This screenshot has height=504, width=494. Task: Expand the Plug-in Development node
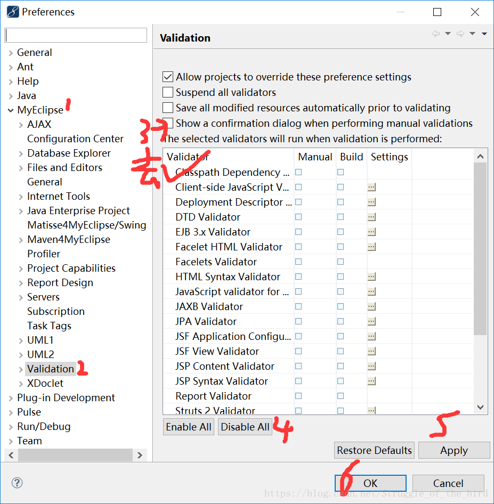tap(11, 399)
